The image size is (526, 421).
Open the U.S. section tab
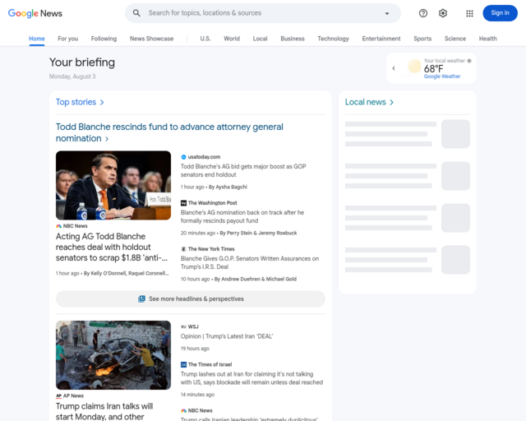[205, 39]
